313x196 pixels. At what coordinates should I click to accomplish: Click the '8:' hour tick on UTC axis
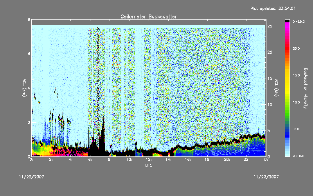110,160
